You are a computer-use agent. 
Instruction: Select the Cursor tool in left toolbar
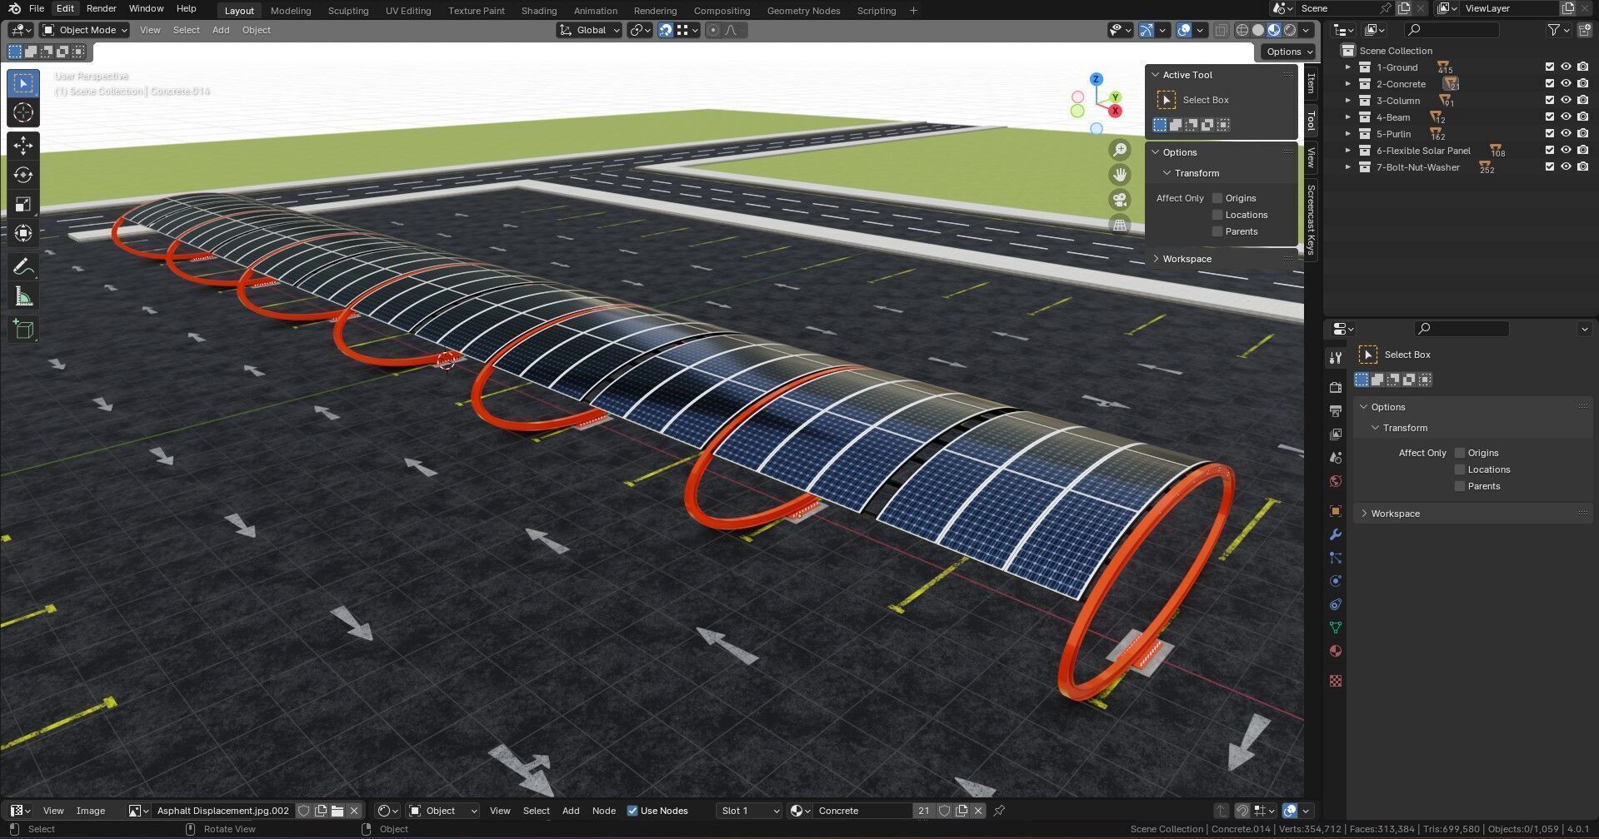23,113
